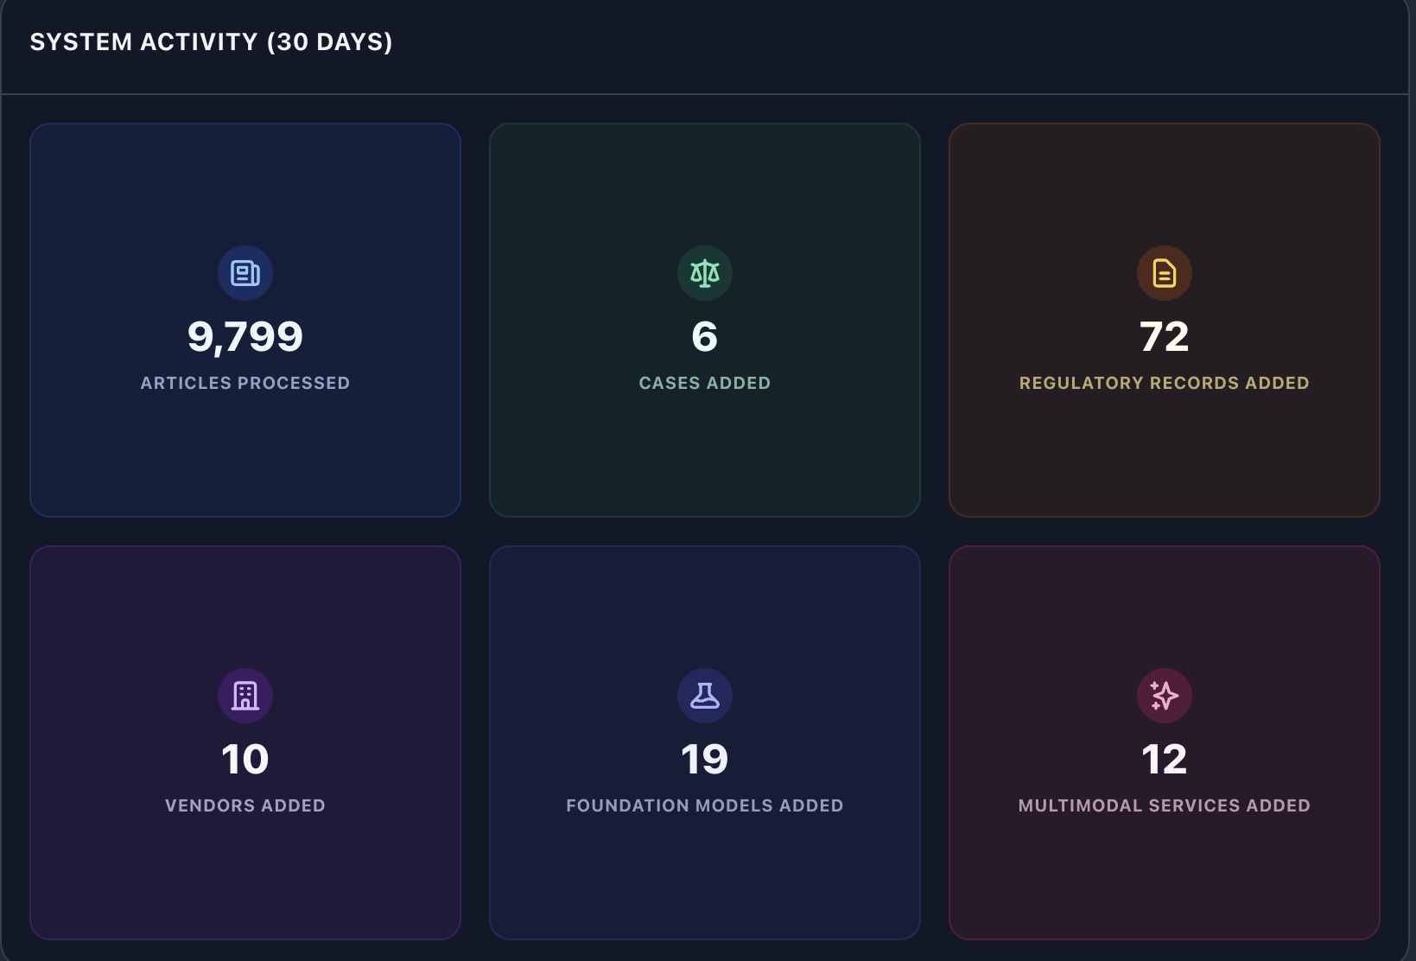The width and height of the screenshot is (1416, 961).
Task: Select the number 6 in the Cases card
Action: pos(705,336)
